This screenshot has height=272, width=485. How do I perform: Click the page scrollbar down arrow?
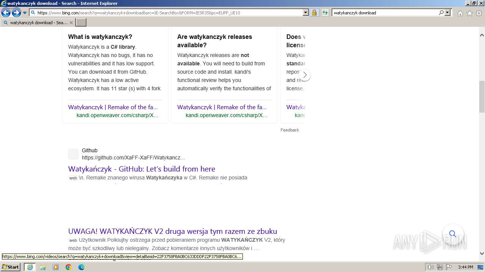(482, 253)
